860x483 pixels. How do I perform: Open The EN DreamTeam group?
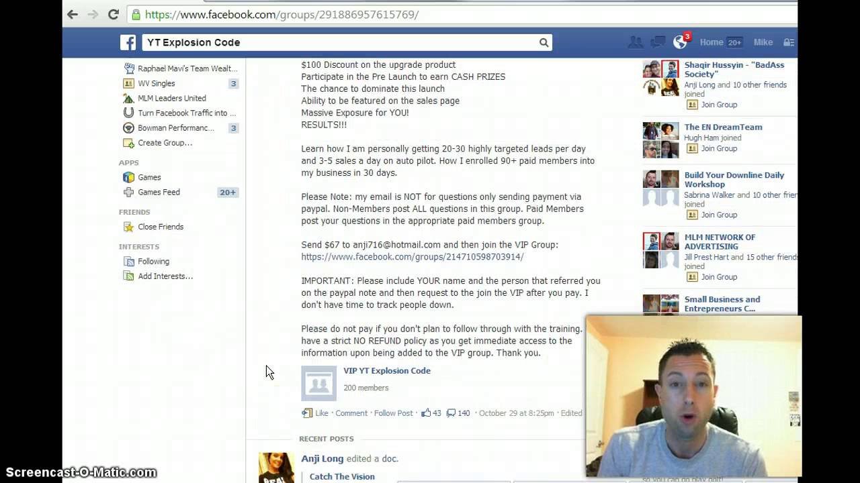click(x=723, y=127)
